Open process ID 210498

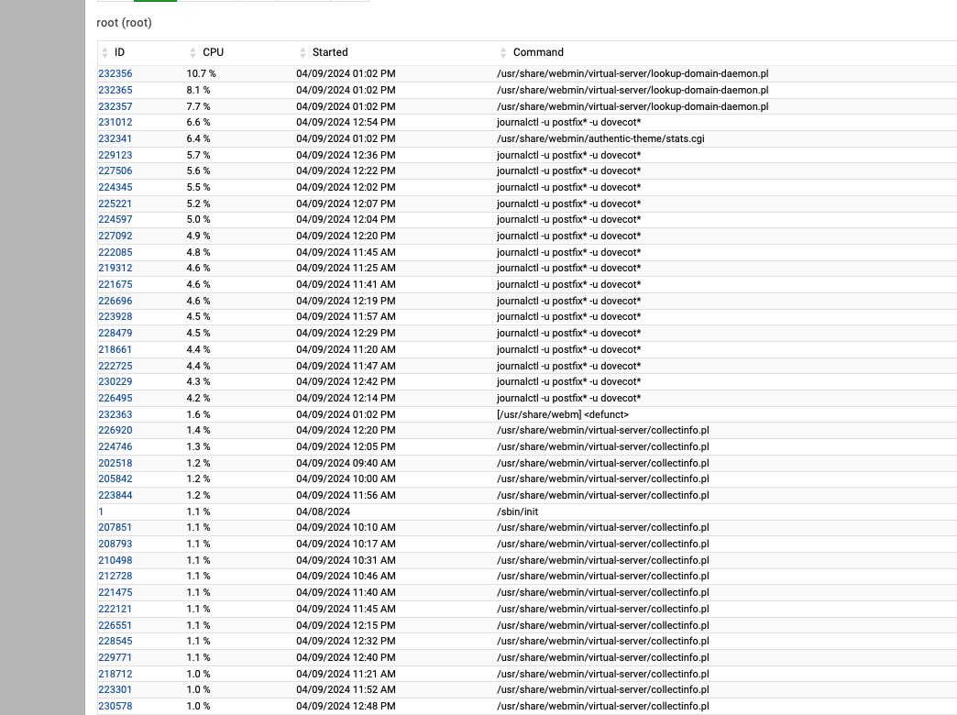tap(115, 560)
